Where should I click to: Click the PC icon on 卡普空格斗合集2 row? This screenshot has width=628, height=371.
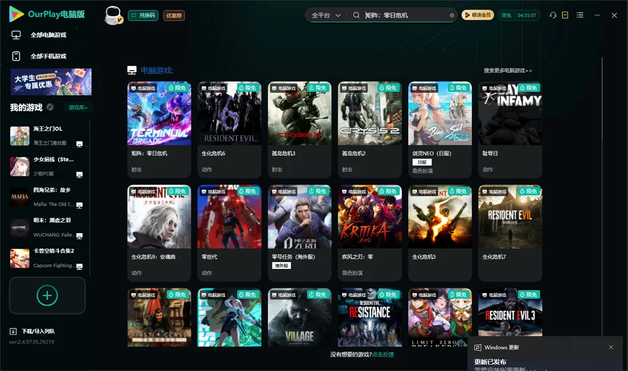[x=79, y=266]
